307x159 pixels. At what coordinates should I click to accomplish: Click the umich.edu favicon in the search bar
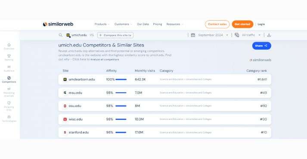68,35
